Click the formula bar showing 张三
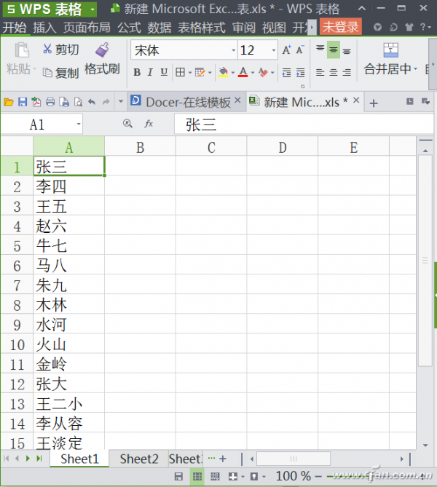Viewport: 437px width, 487px height. (x=304, y=124)
